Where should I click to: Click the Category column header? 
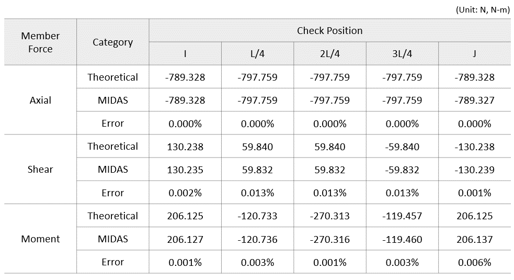[x=112, y=42]
